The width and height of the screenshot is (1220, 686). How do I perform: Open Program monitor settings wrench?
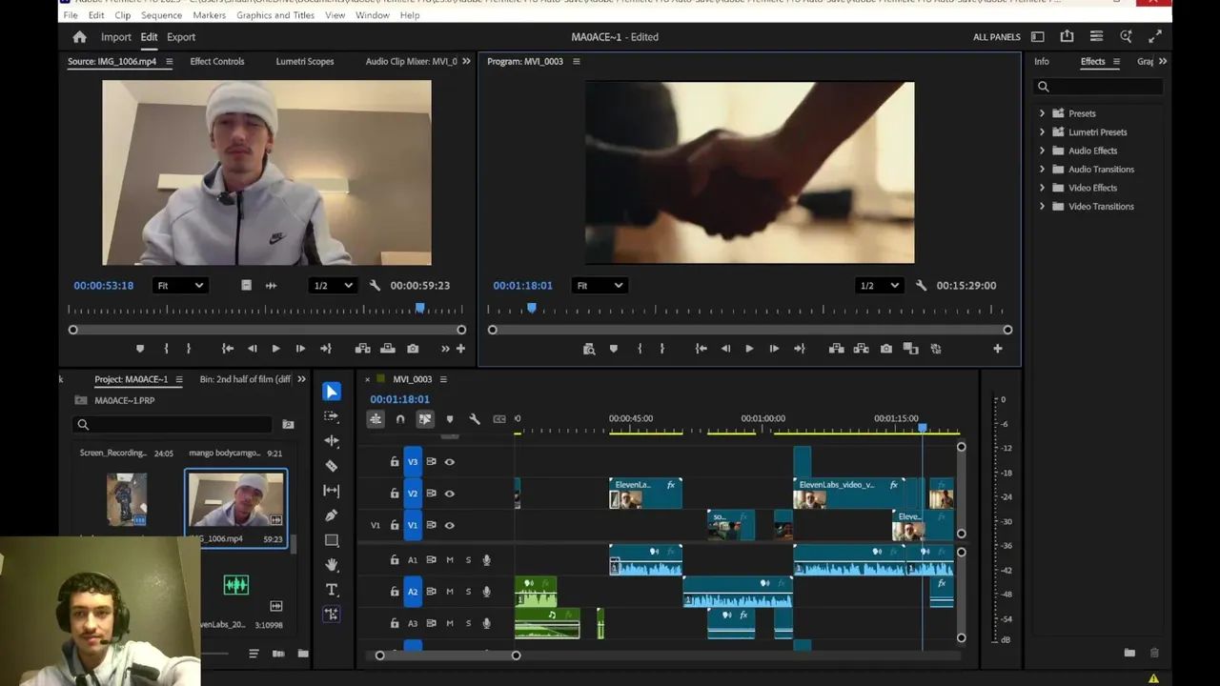pyautogui.click(x=921, y=286)
